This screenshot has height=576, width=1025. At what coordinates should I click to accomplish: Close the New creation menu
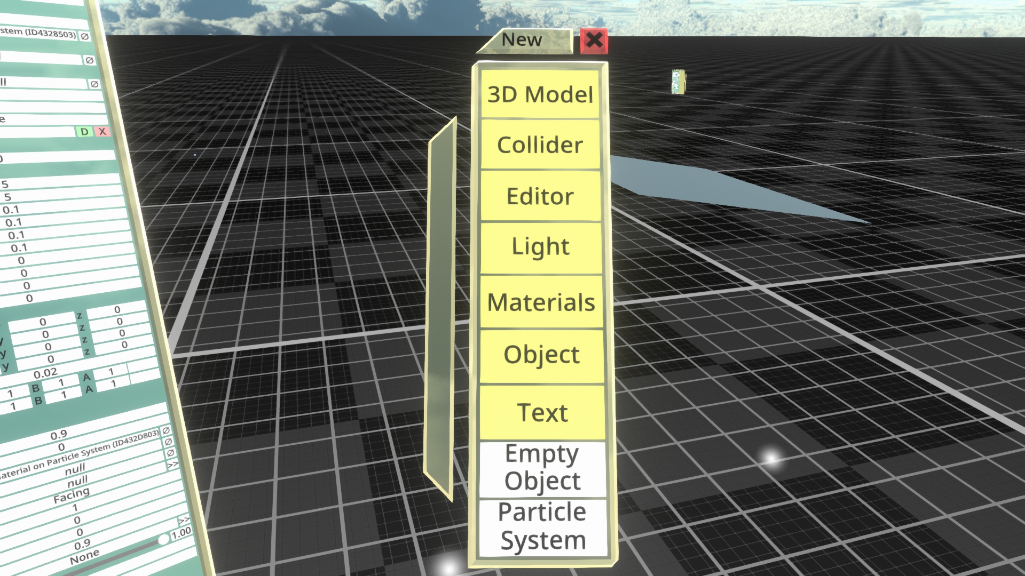594,41
